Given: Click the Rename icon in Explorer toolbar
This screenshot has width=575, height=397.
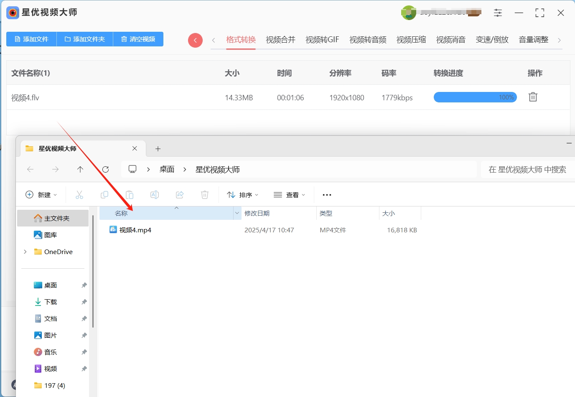Looking at the screenshot, I should (x=155, y=195).
